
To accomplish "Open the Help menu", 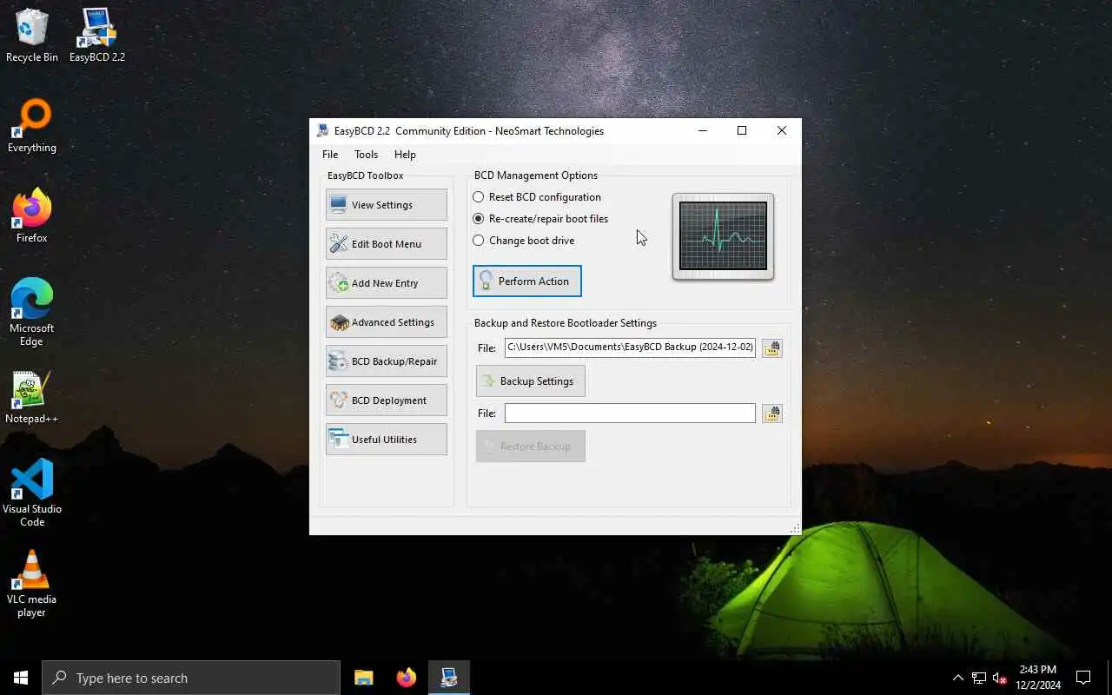I will [405, 155].
